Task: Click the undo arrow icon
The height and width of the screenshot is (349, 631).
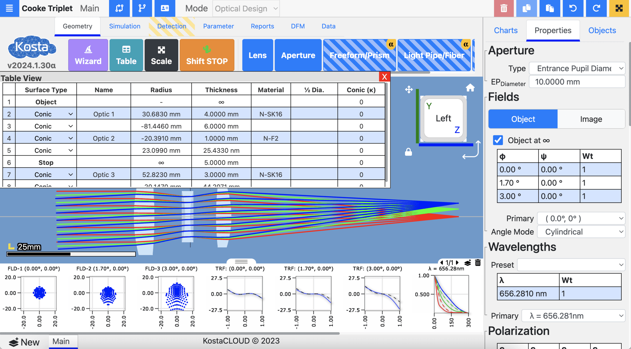Action: tap(573, 8)
